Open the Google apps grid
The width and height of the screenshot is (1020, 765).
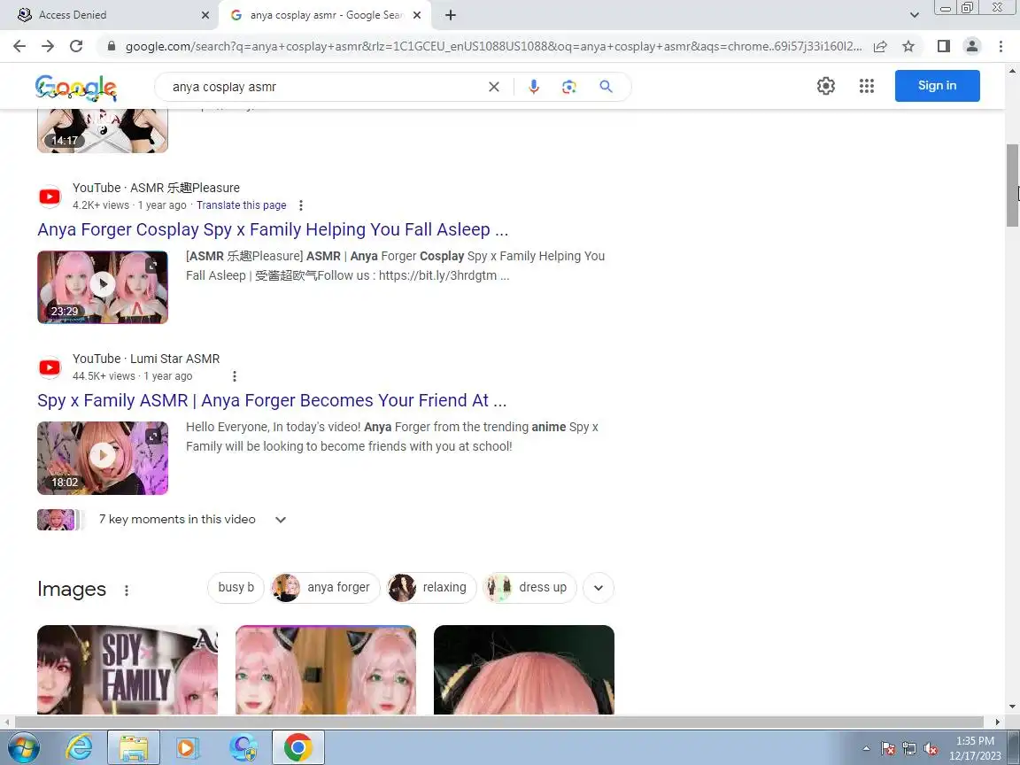point(867,86)
